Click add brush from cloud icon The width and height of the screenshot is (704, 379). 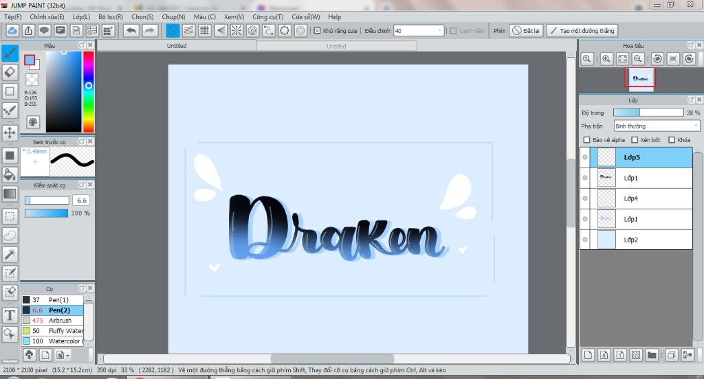point(29,355)
